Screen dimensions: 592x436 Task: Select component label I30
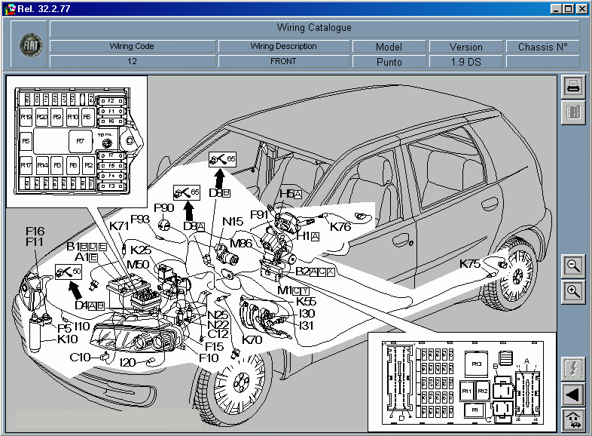(307, 314)
